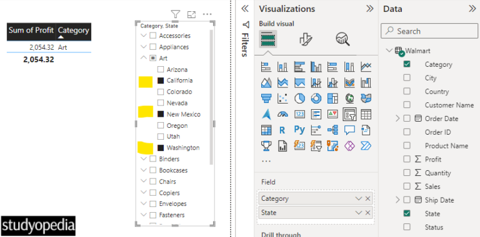480x237 pixels.
Task: Select the pie chart visual
Action: 299,99
